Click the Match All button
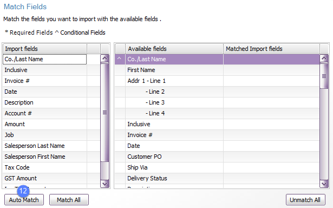Image resolution: width=333 pixels, height=208 pixels. point(69,200)
